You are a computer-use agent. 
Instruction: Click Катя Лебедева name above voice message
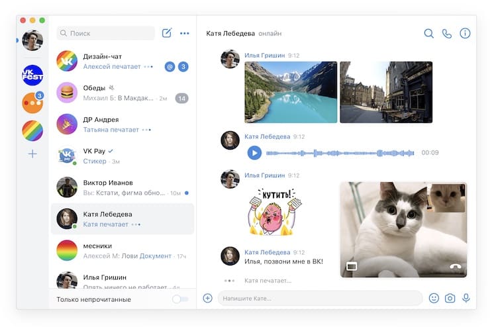(x=268, y=136)
